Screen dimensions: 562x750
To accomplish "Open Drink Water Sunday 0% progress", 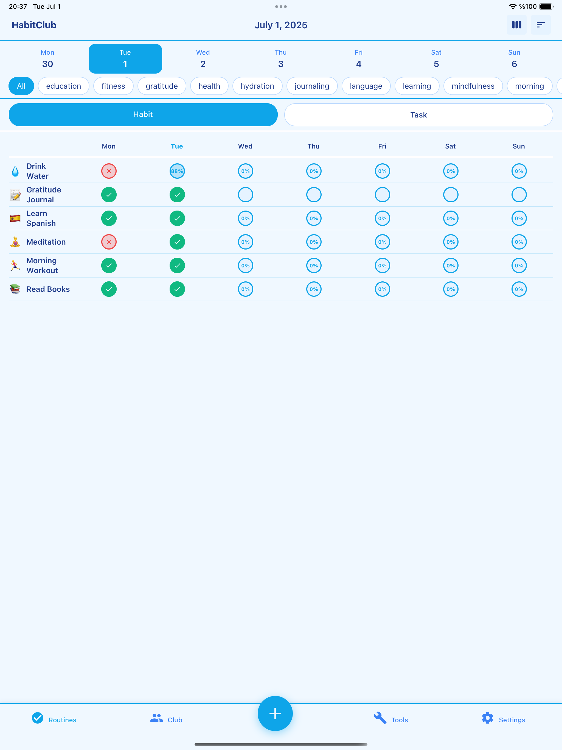I will pyautogui.click(x=519, y=171).
